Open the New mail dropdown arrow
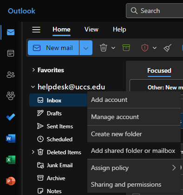 coord(86,48)
